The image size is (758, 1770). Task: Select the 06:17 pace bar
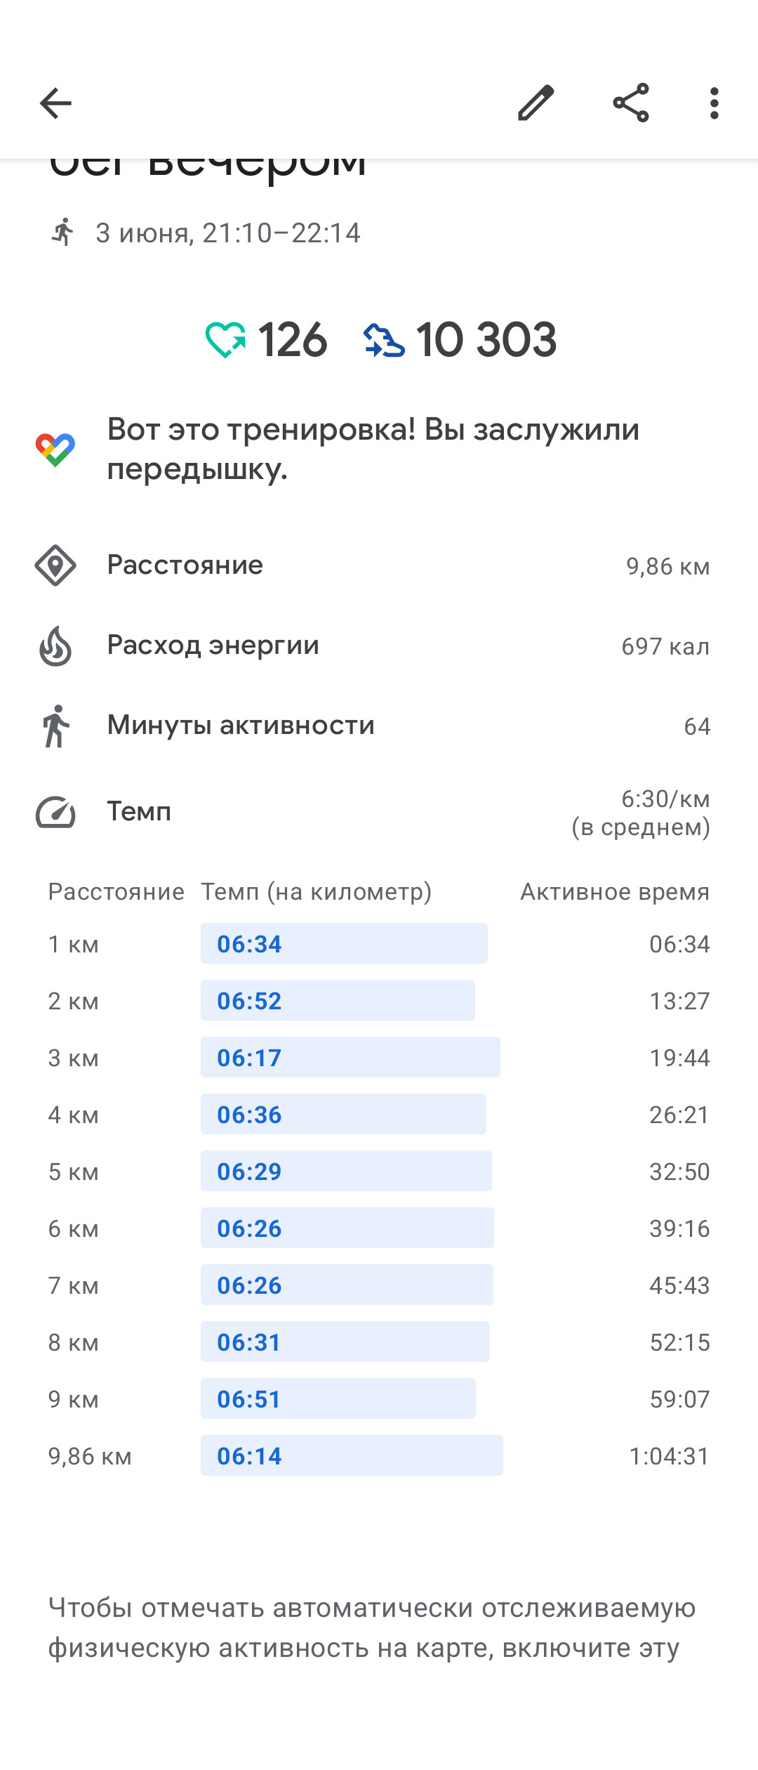[x=350, y=1057]
